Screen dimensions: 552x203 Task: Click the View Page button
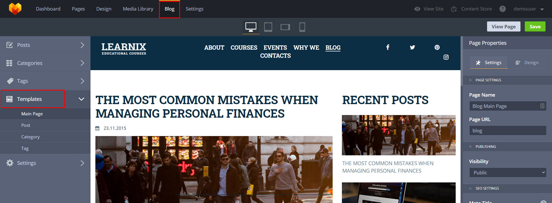click(504, 26)
